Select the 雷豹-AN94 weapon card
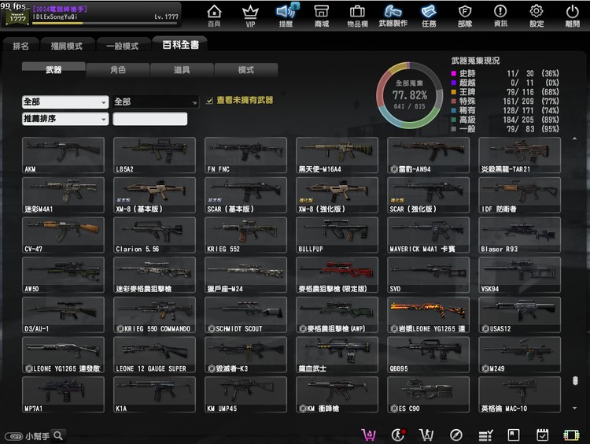The width and height of the screenshot is (590, 444). point(428,155)
